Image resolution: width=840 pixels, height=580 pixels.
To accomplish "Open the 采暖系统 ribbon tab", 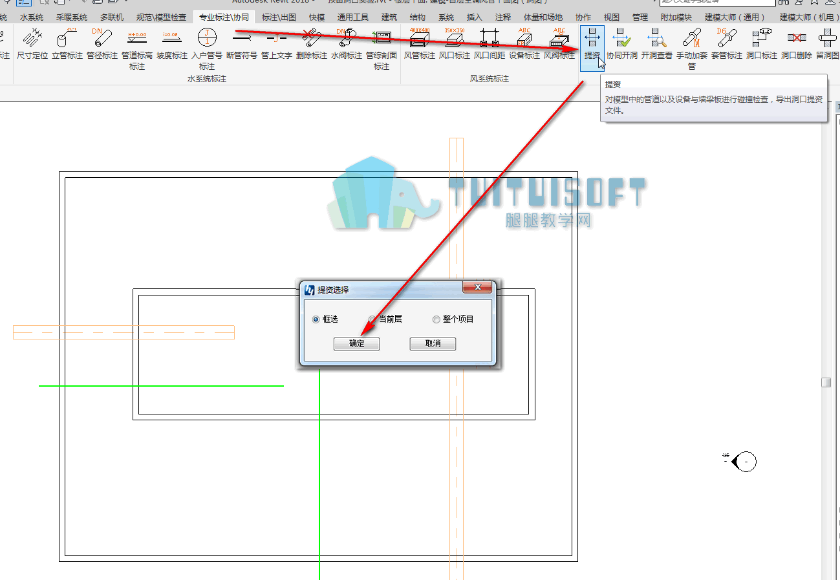I will tap(72, 17).
